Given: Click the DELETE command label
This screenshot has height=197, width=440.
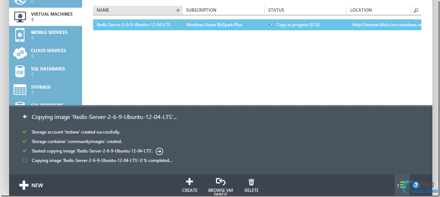Looking at the screenshot, I should point(251,190).
